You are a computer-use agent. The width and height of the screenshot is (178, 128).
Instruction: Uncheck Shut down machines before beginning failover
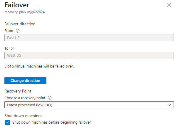7,122
